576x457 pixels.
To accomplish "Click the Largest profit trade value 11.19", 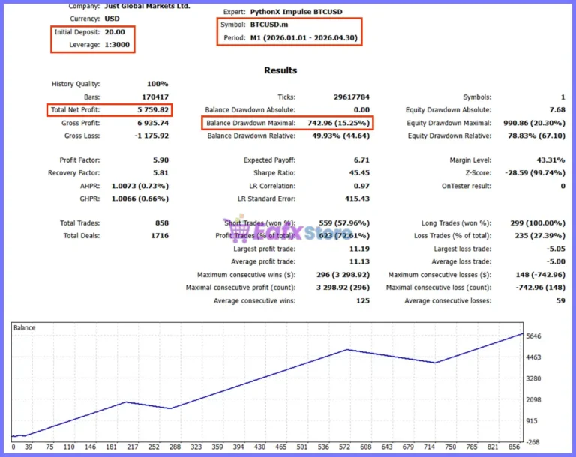I will (359, 249).
